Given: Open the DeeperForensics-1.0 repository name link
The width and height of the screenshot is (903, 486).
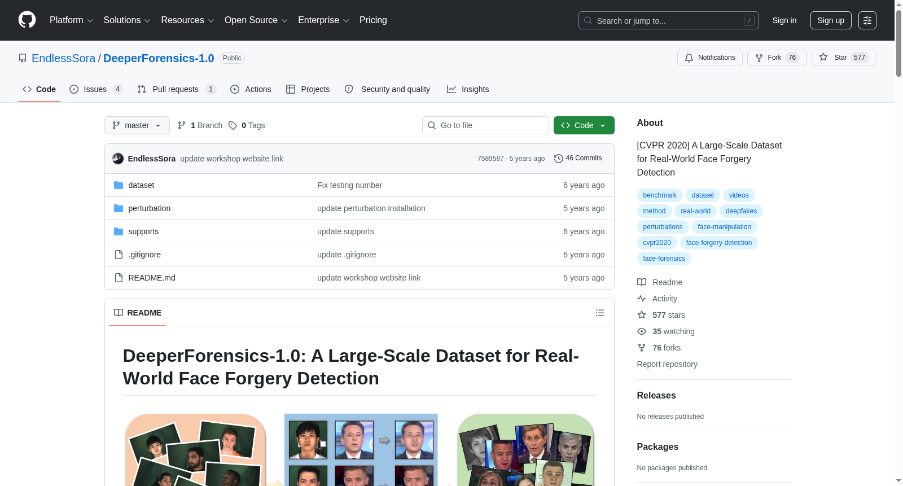Looking at the screenshot, I should [x=159, y=58].
